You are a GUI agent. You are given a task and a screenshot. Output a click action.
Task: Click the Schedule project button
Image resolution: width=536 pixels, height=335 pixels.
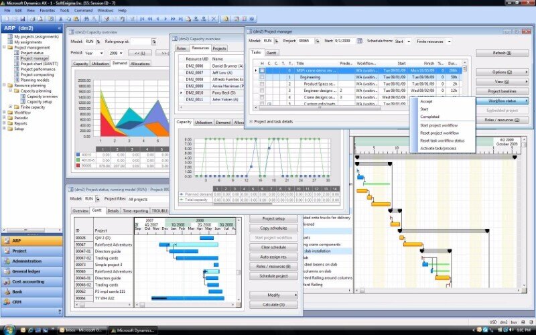tap(273, 276)
